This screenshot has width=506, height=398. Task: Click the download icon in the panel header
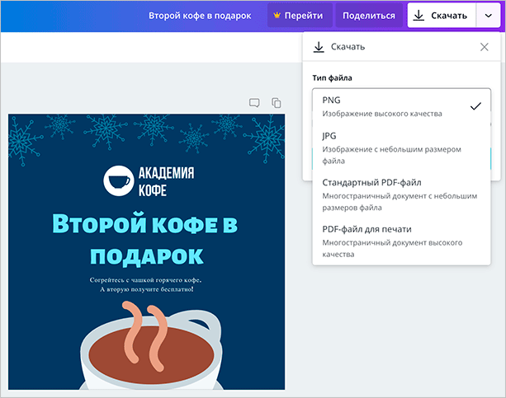tap(319, 47)
